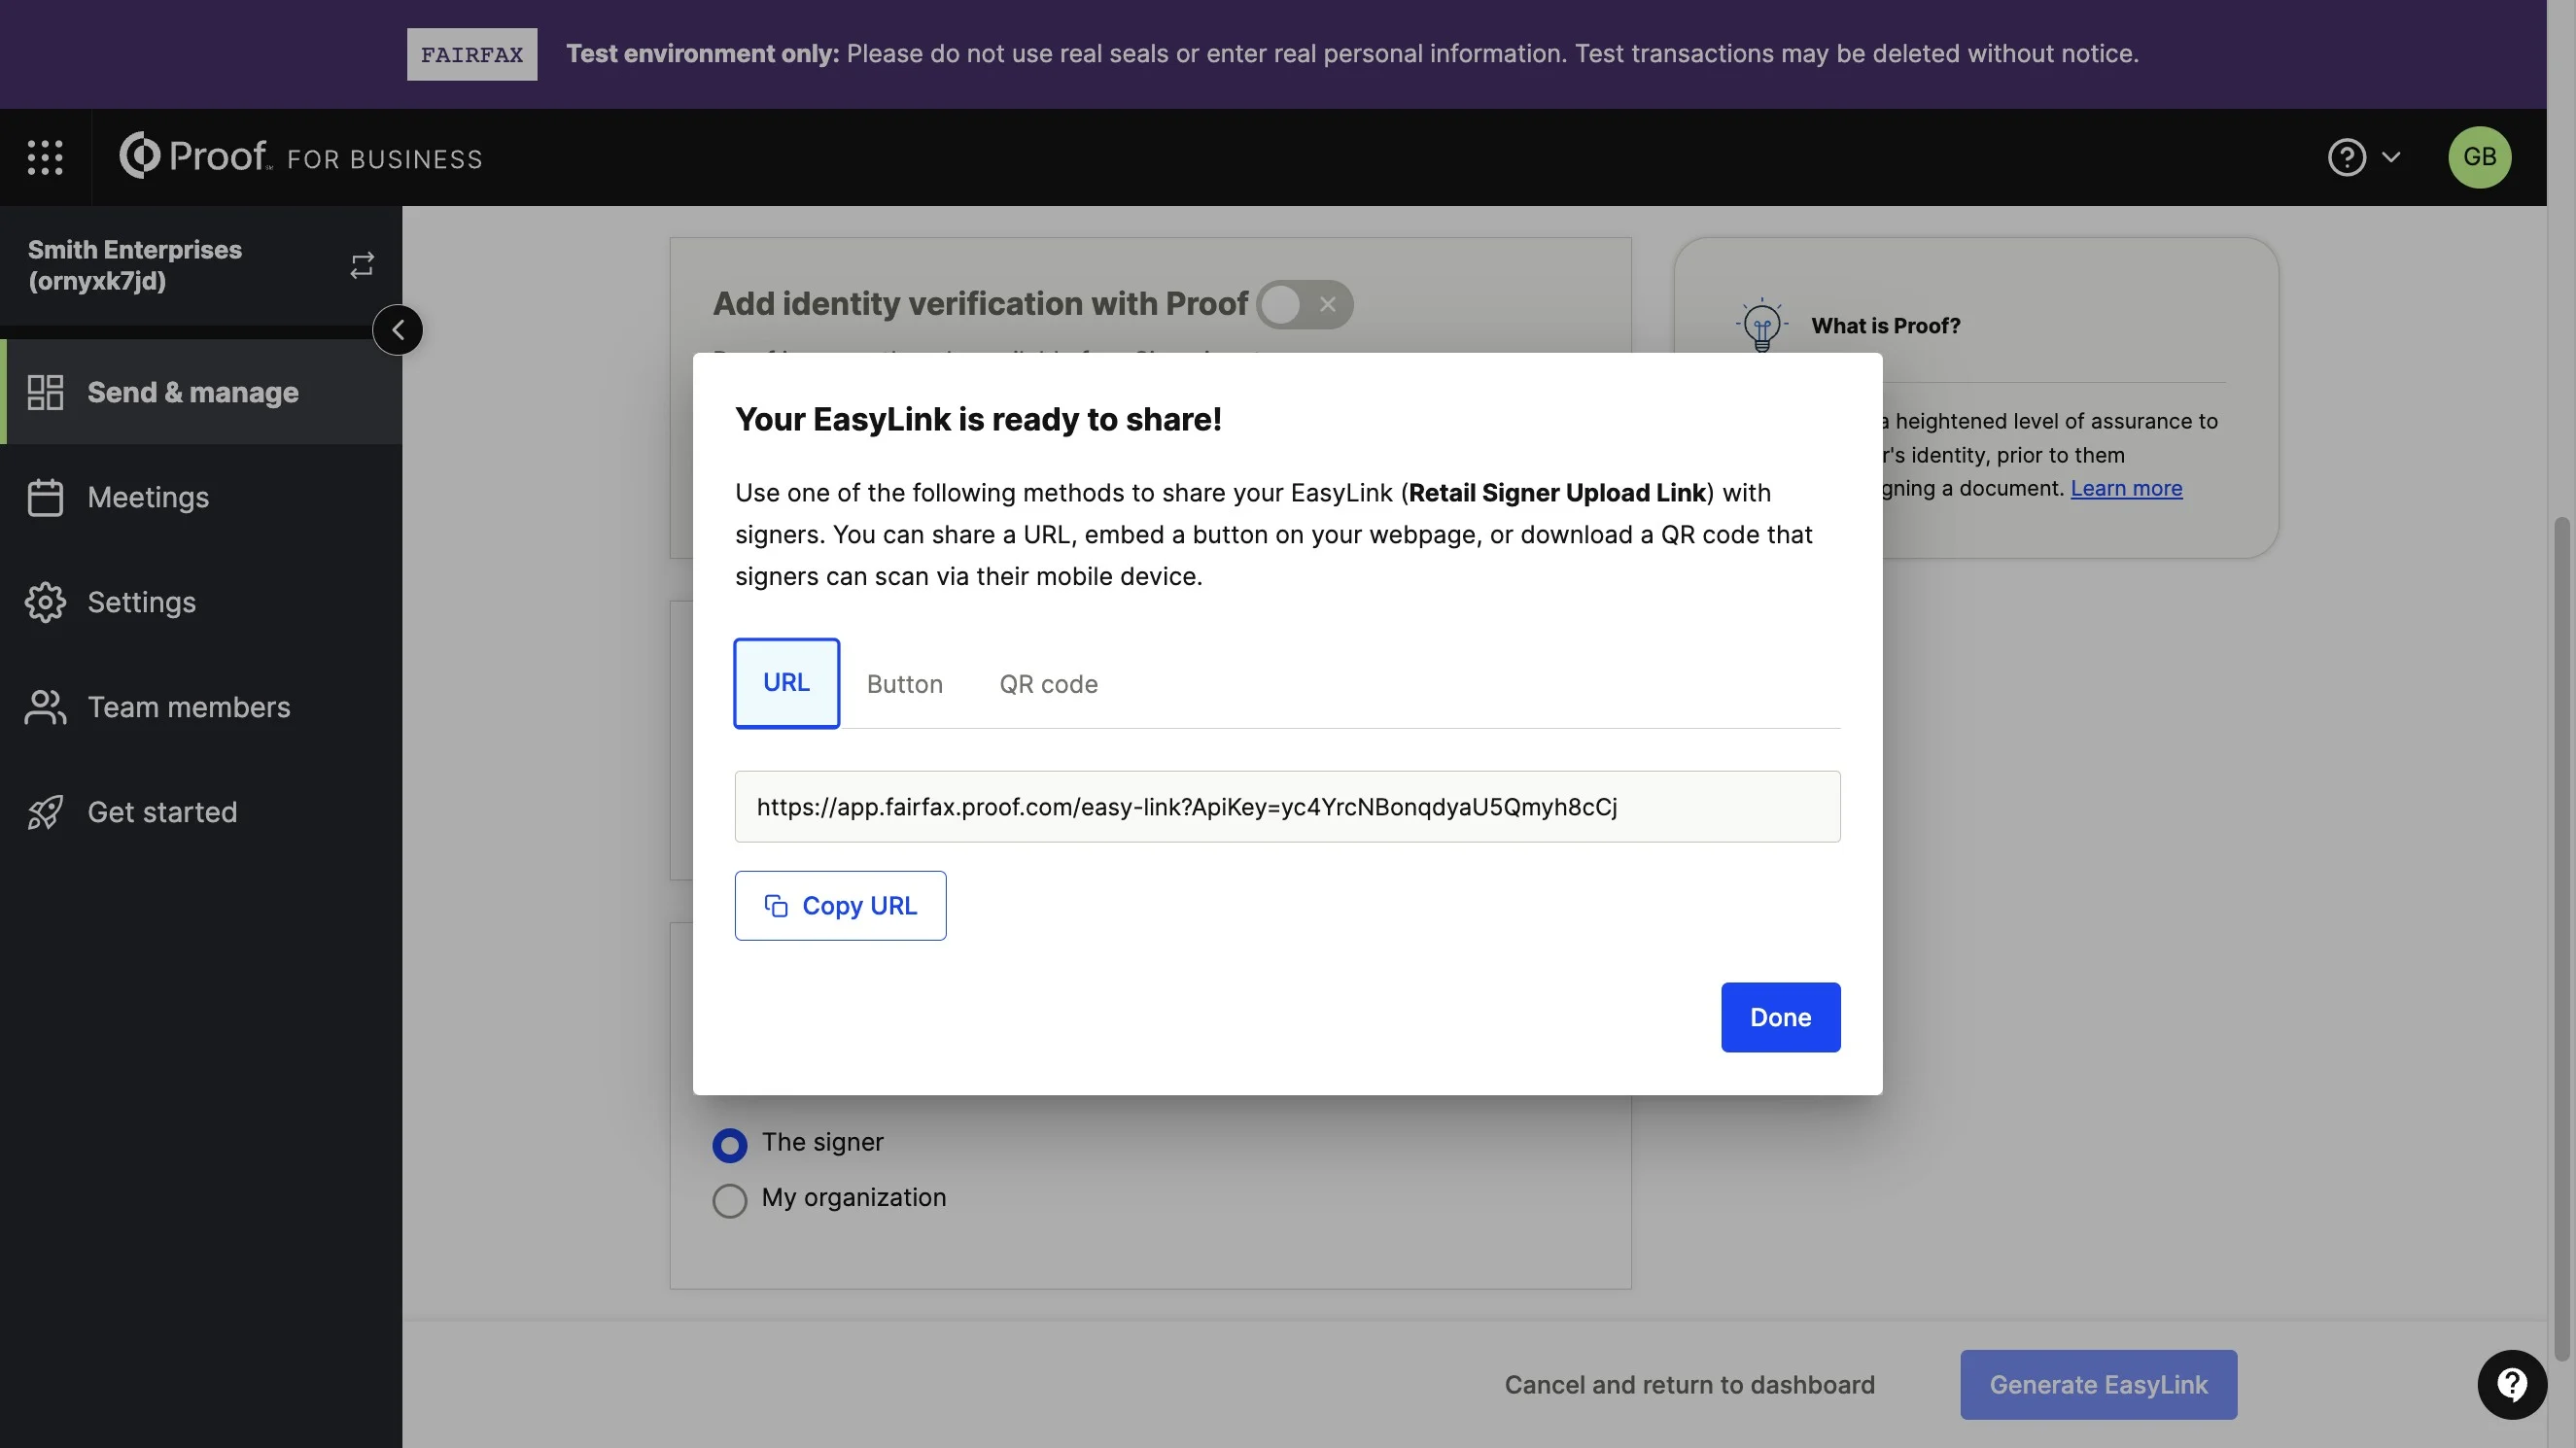Toggle identity verification with Proof switch
The image size is (2576, 1448).
tap(1304, 304)
